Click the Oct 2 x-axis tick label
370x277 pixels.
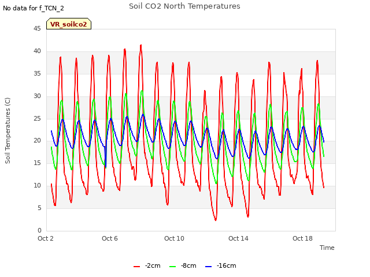point(46,238)
